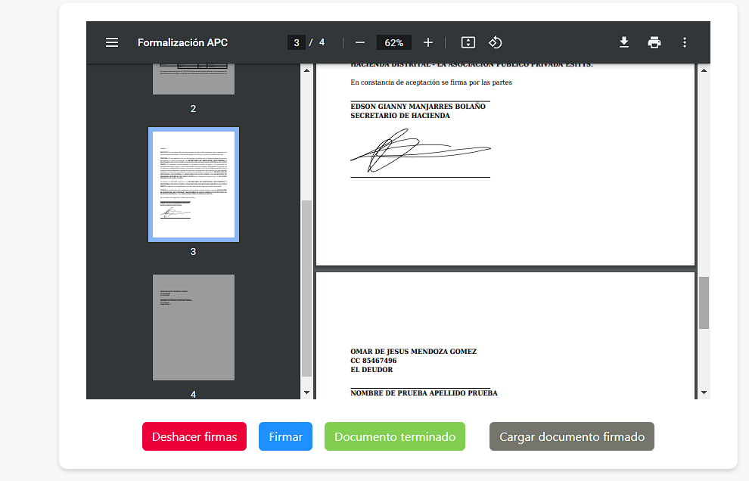
Task: Download the PDF document
Action: click(x=624, y=42)
